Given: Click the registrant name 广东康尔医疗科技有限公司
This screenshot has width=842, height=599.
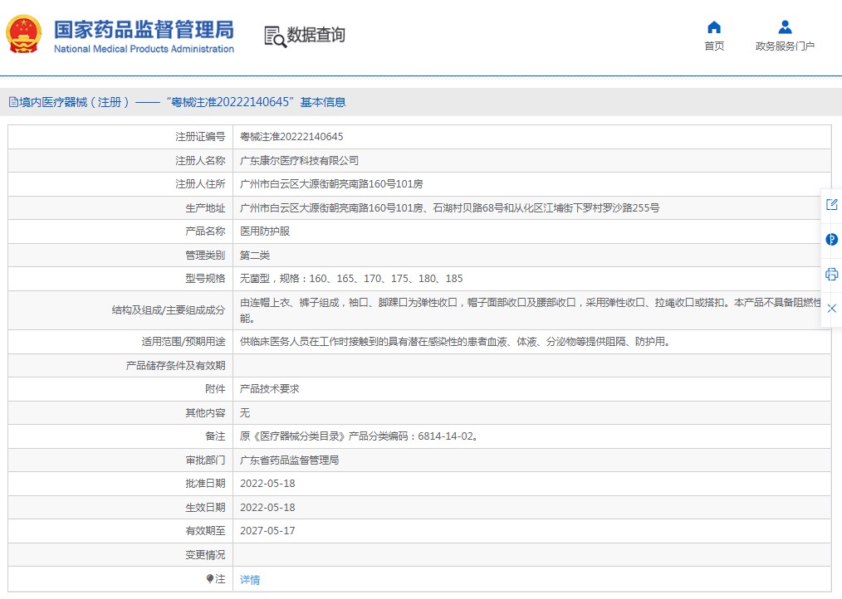Looking at the screenshot, I should coord(299,161).
